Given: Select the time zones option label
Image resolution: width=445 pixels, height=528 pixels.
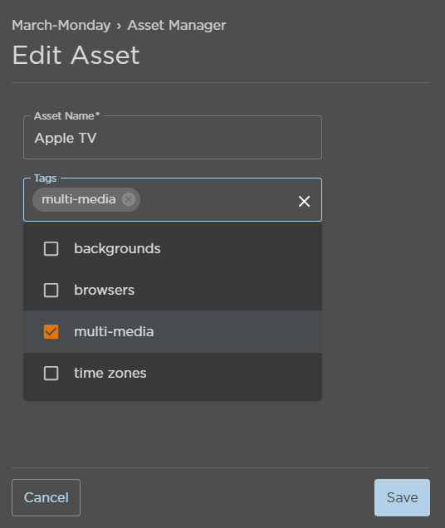Looking at the screenshot, I should 110,373.
